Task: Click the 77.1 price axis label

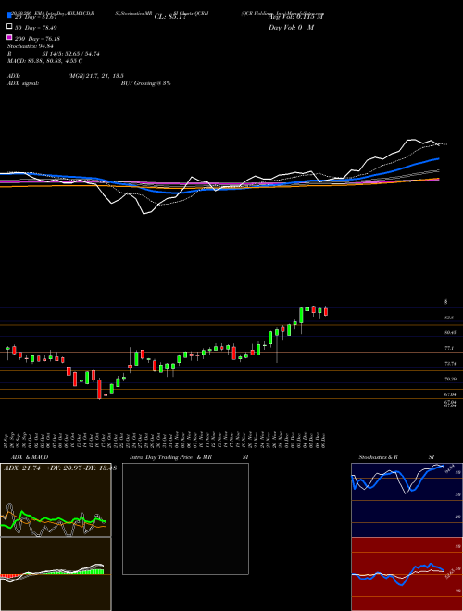Action: (x=449, y=348)
